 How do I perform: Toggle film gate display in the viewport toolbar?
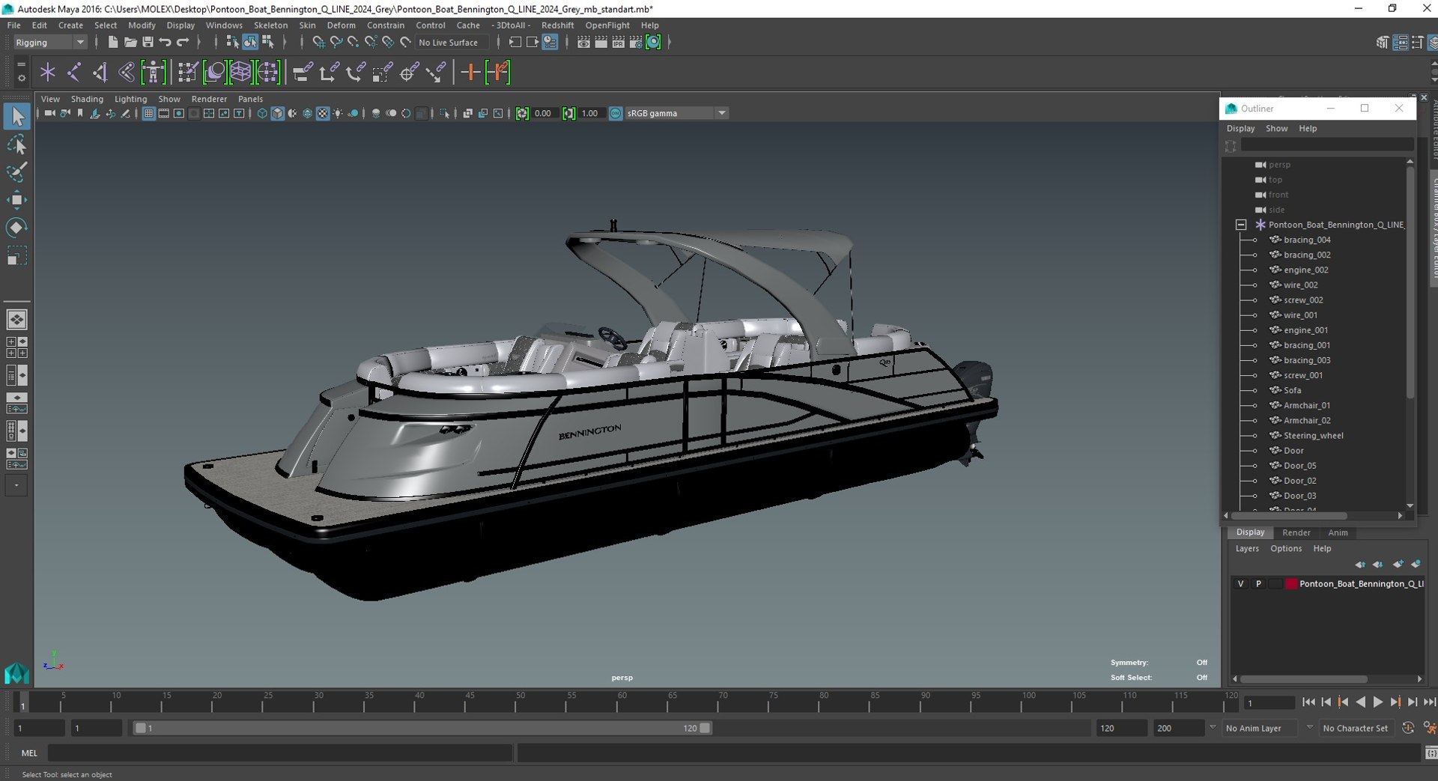pos(163,113)
